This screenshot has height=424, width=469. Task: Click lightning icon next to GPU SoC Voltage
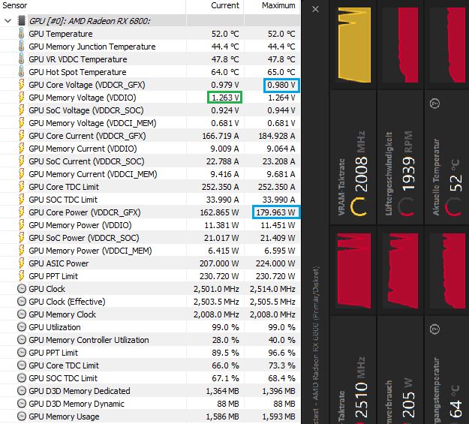[21, 110]
